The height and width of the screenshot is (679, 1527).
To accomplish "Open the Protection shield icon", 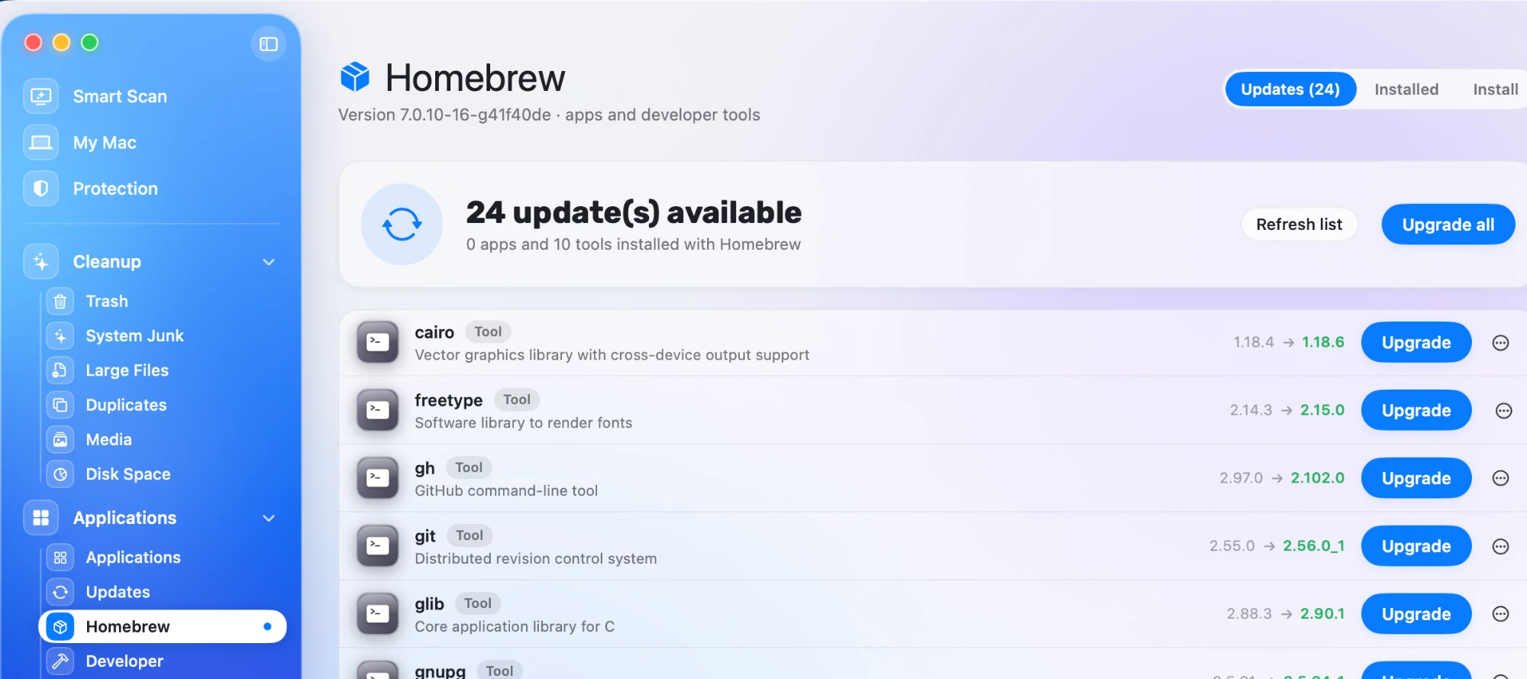I will (x=40, y=189).
